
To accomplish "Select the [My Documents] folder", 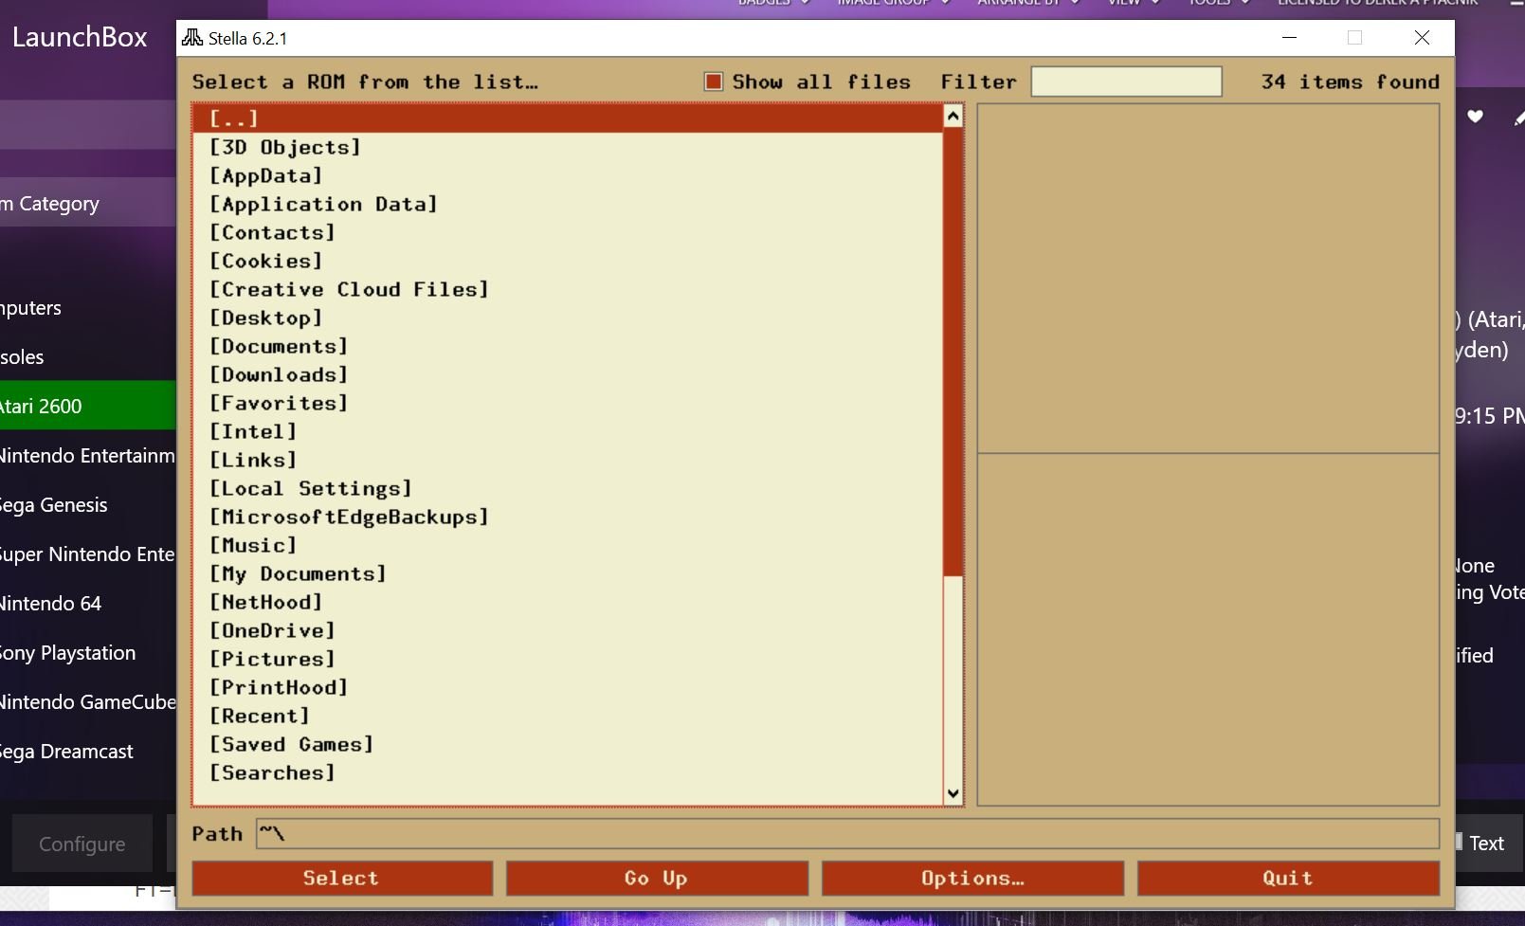I will (x=568, y=573).
